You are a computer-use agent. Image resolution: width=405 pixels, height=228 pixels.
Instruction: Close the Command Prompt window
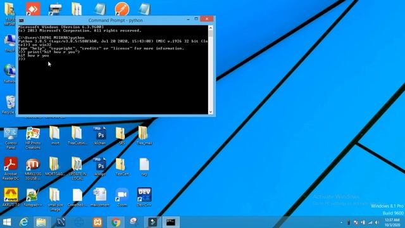(x=207, y=19)
